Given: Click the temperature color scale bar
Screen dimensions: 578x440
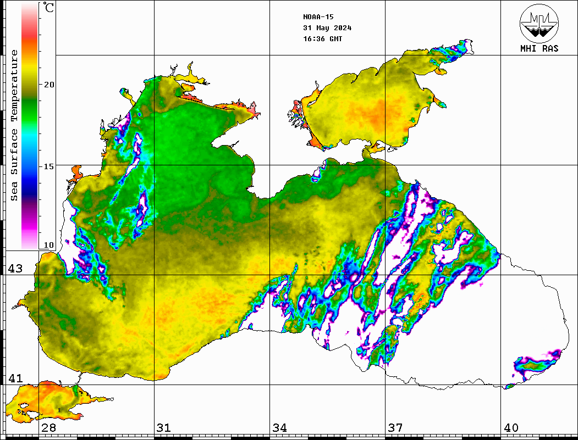Looking at the screenshot, I should click(30, 126).
